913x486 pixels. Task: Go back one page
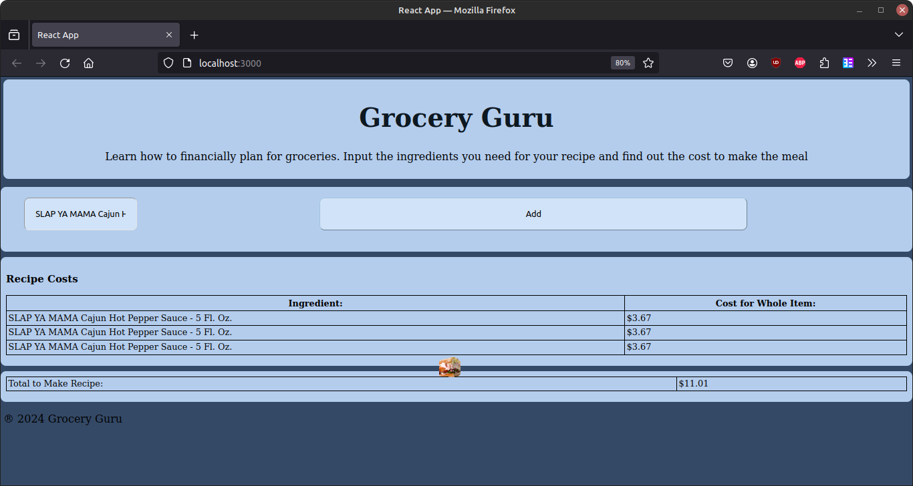[x=17, y=63]
